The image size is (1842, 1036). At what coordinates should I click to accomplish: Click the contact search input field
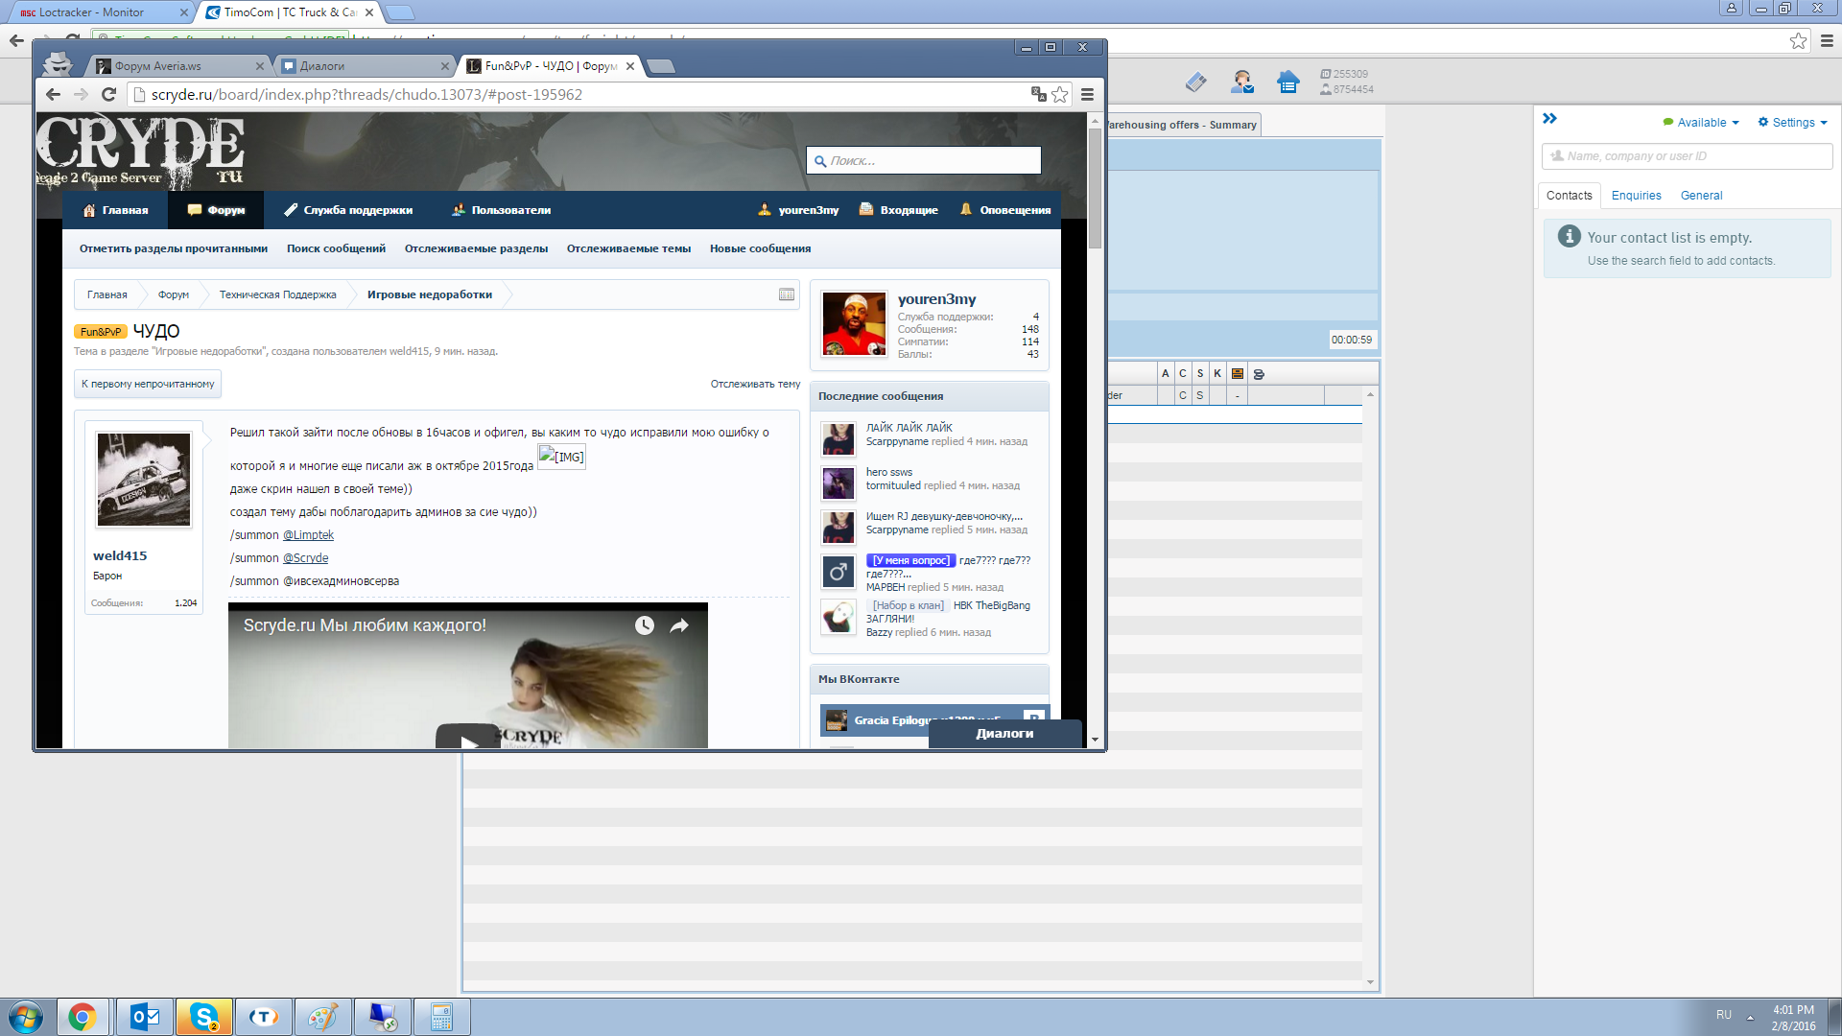(1687, 156)
